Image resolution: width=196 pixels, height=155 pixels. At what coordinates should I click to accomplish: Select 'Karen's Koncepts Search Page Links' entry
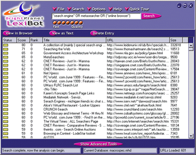tap(69, 93)
